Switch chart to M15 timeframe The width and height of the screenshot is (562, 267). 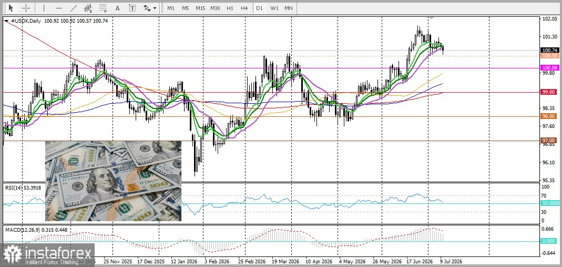point(200,8)
